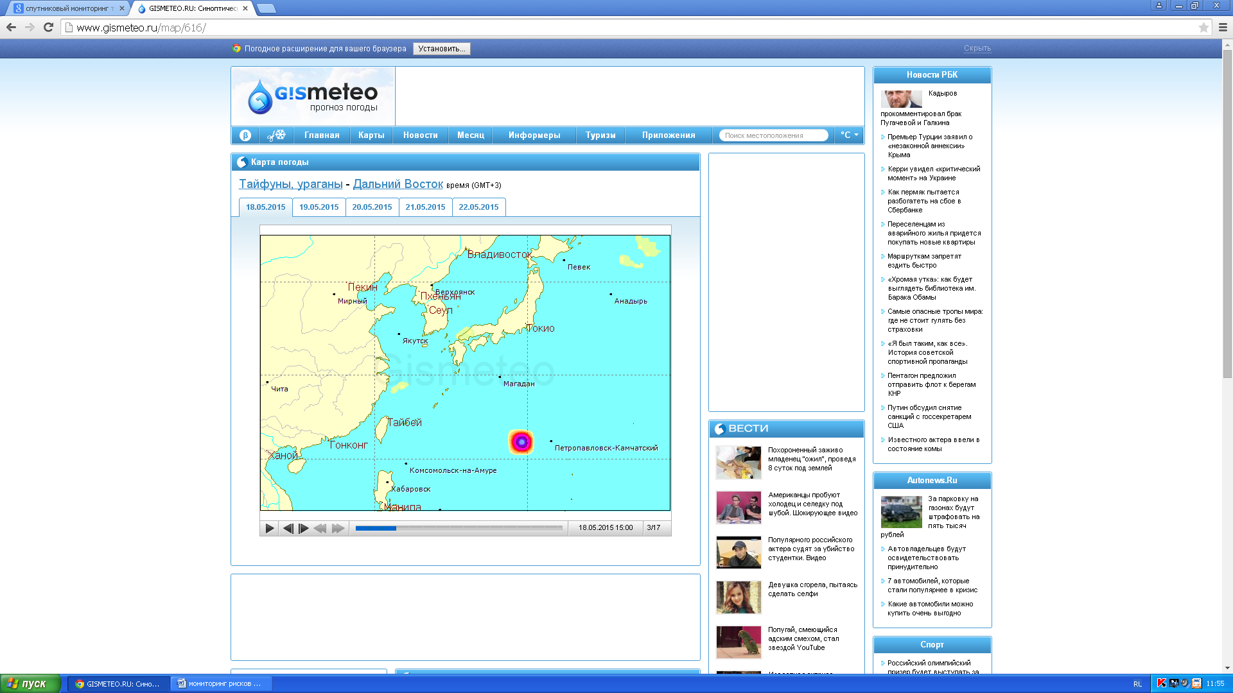Open Маршруткам запретят ездить быстро news
Screen dimensions: 1233x693
coord(924,261)
